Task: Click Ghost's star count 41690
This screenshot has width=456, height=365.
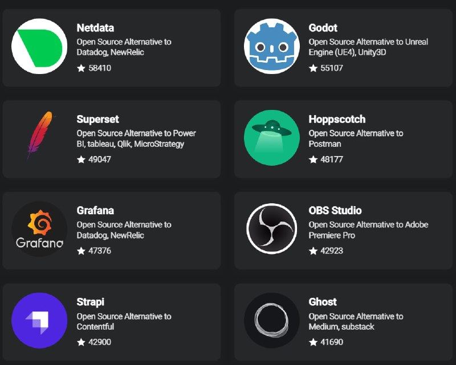Action: coord(332,342)
